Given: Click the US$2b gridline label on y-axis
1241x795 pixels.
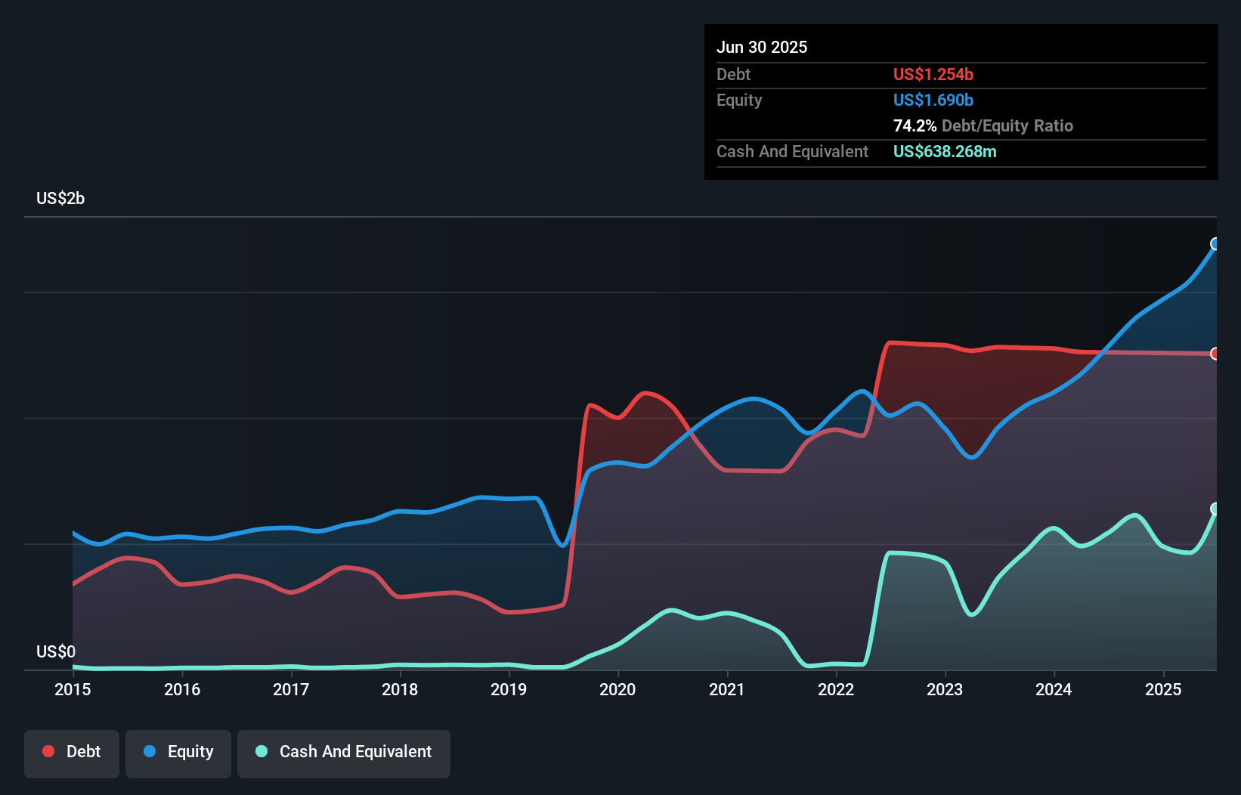Looking at the screenshot, I should coord(60,198).
